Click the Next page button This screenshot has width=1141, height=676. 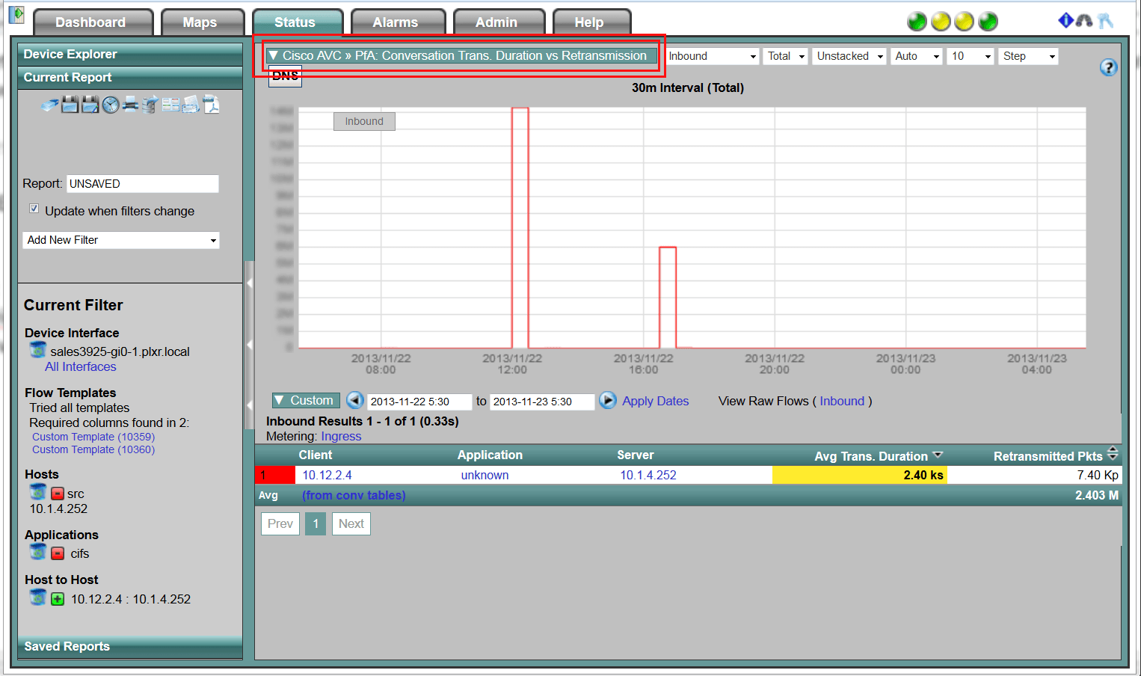point(351,523)
